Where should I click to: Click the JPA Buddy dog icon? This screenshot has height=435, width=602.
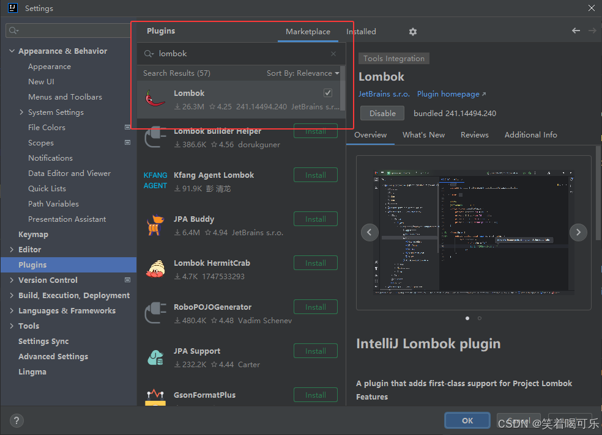coord(155,225)
